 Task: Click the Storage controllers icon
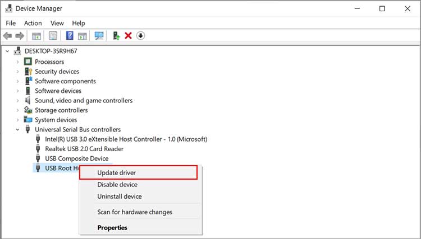point(28,110)
